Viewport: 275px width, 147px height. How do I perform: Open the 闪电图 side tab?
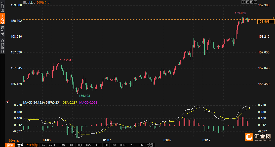tap(2, 31)
